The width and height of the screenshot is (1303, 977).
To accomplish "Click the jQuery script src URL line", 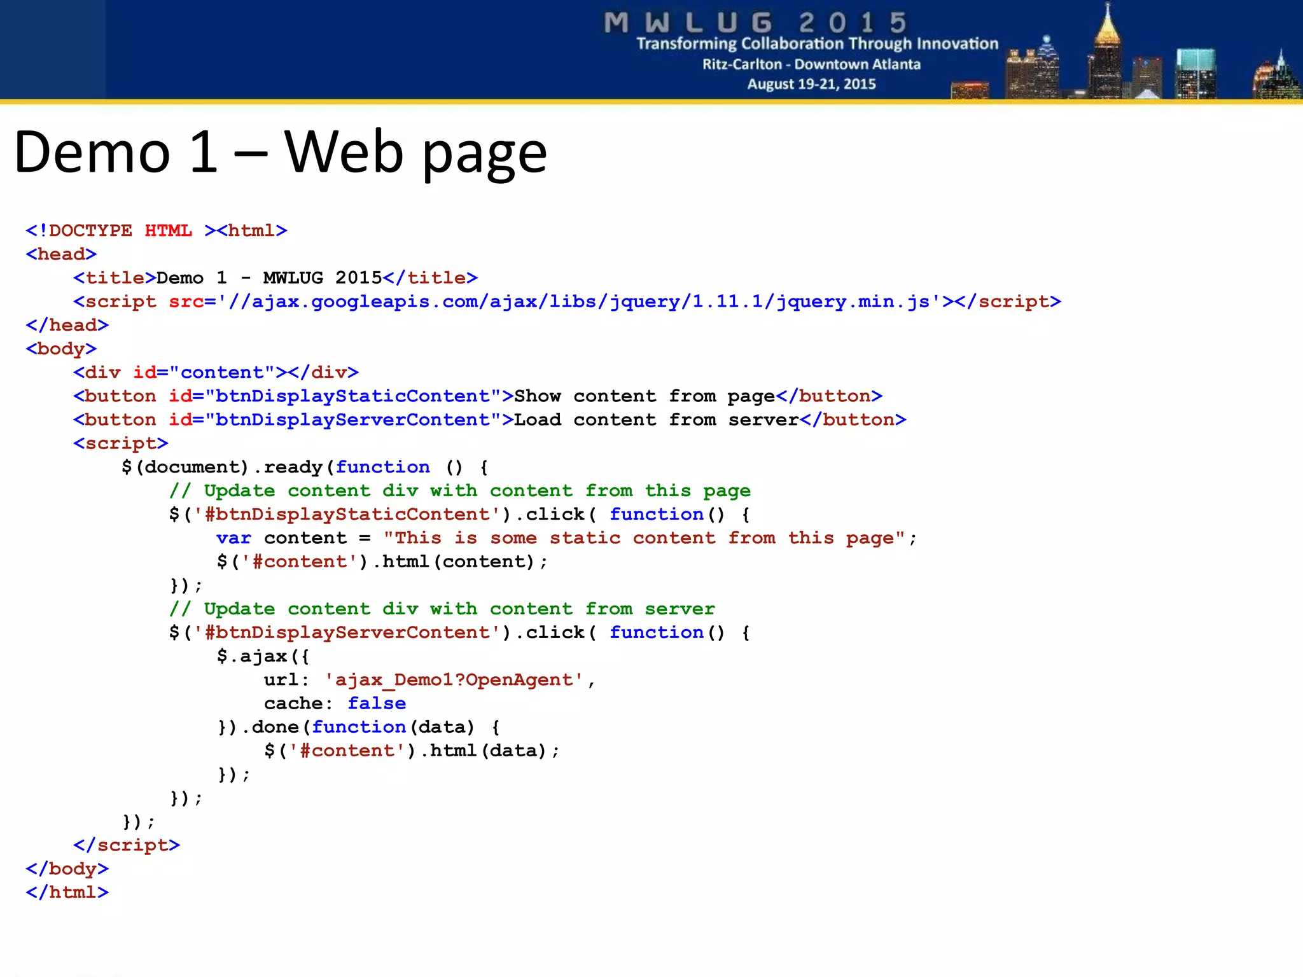I will pos(567,301).
